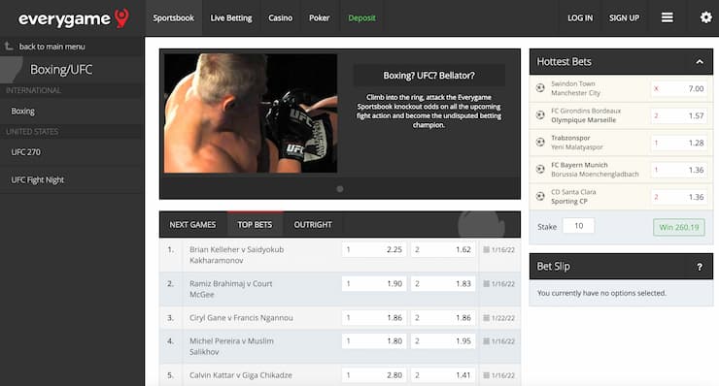Click calendar icon for Gane v Ngannou
This screenshot has height=386, width=719.
click(x=486, y=318)
